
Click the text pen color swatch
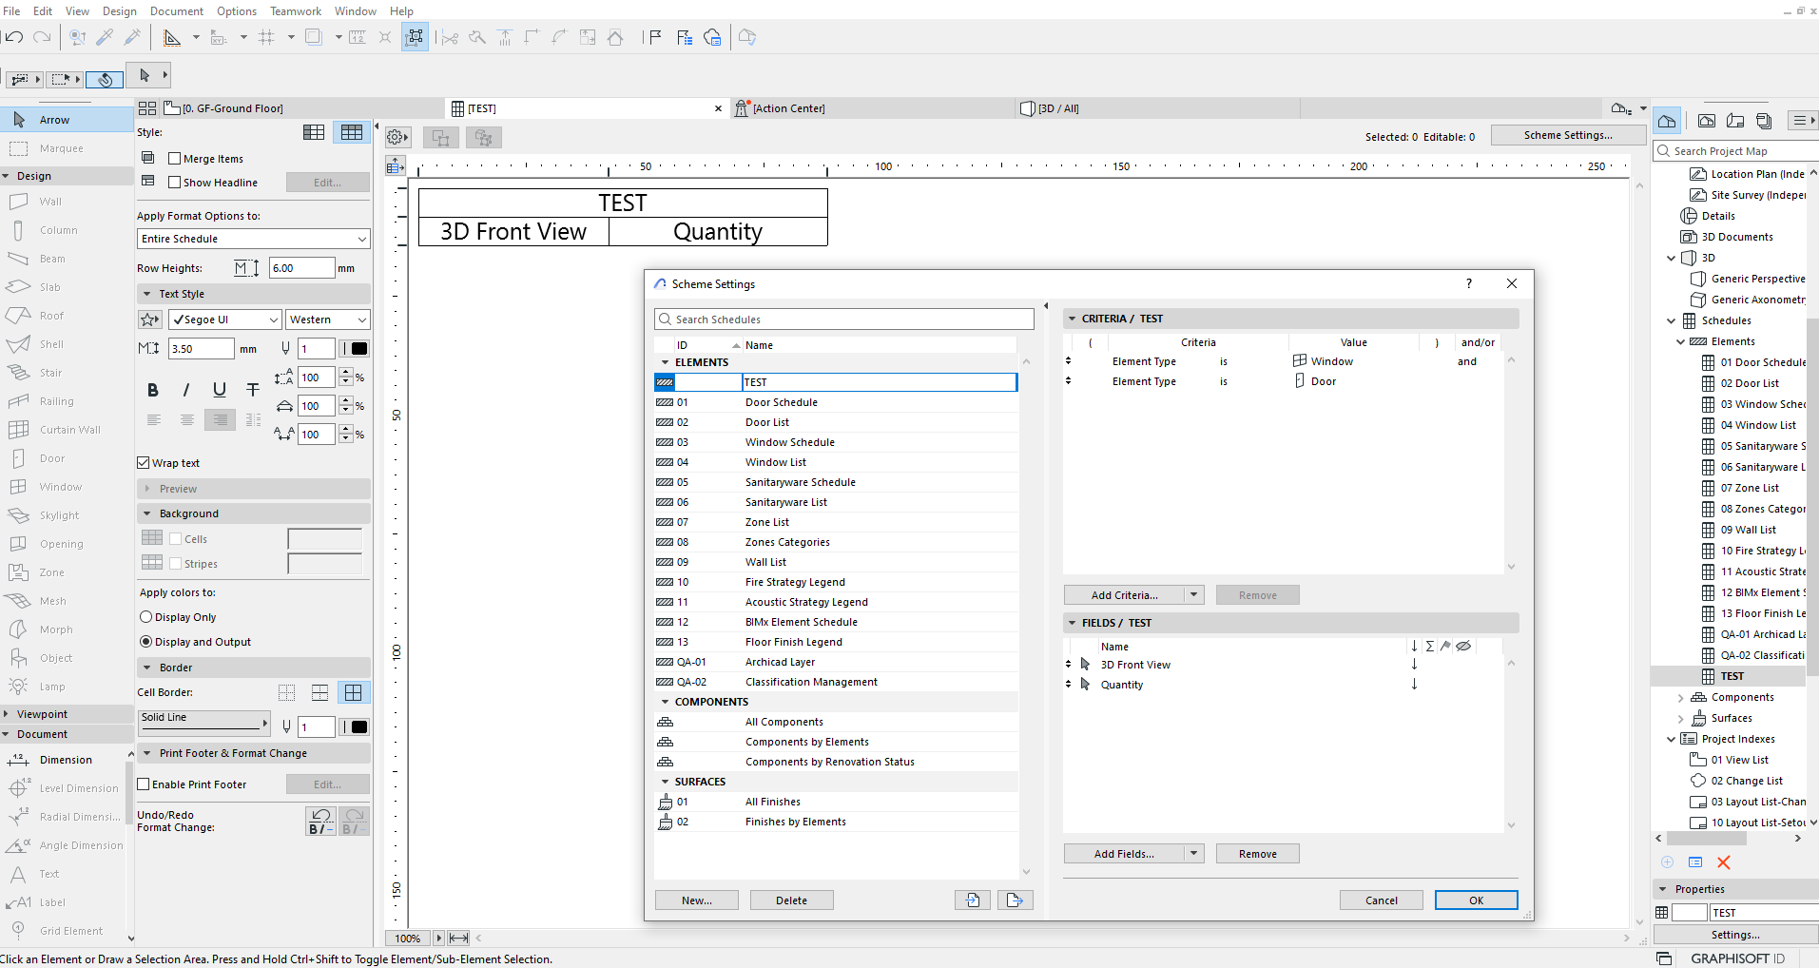point(358,349)
